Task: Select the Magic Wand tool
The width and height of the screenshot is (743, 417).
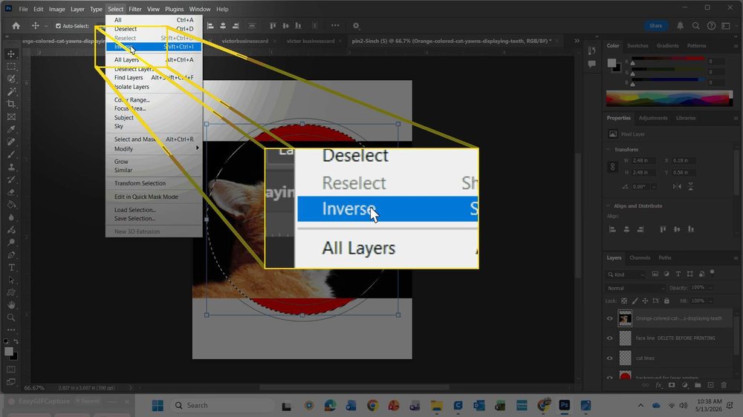Action: 11,91
